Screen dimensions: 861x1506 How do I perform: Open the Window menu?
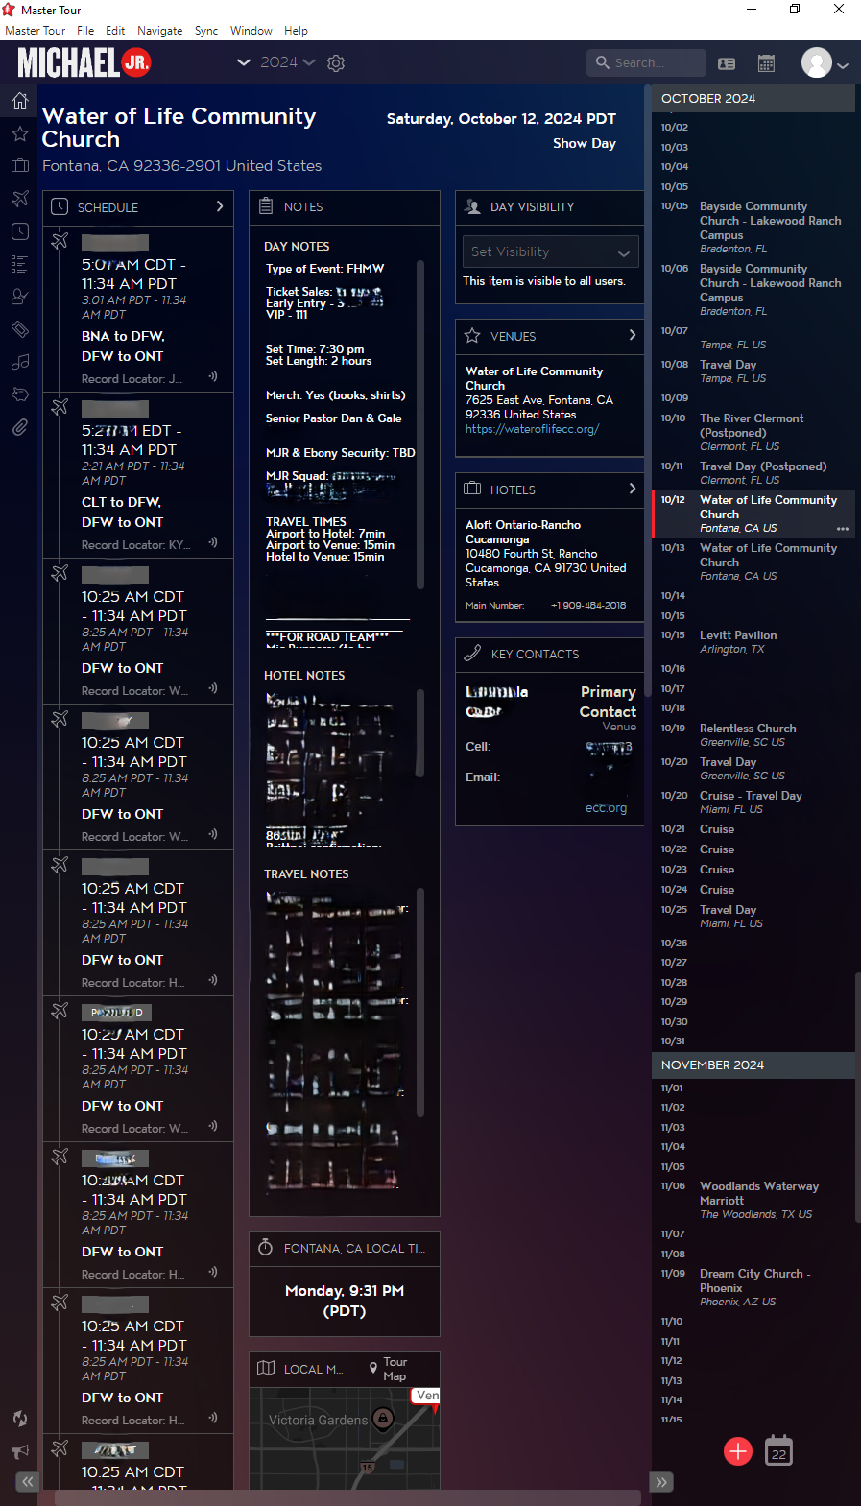click(x=251, y=31)
